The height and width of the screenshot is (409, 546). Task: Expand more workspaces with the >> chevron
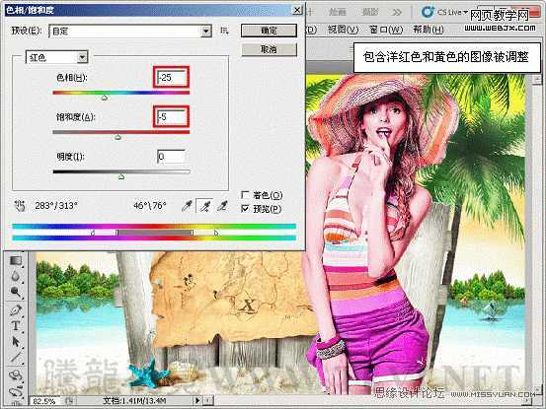coord(397,13)
